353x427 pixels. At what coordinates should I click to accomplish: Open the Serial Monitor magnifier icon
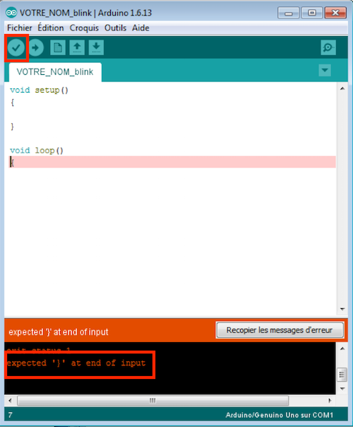(328, 47)
